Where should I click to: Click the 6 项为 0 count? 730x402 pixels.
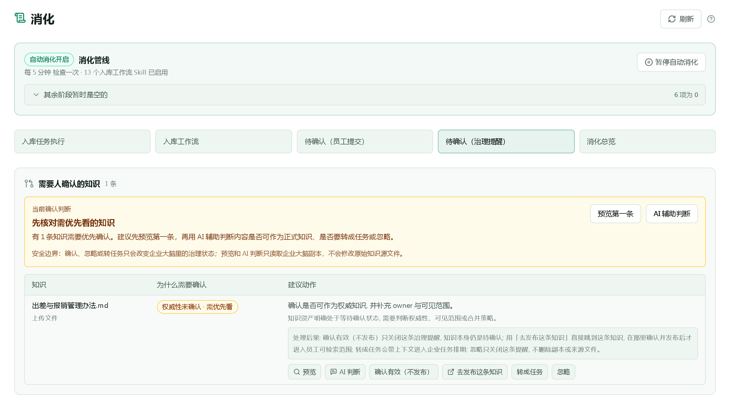[686, 95]
